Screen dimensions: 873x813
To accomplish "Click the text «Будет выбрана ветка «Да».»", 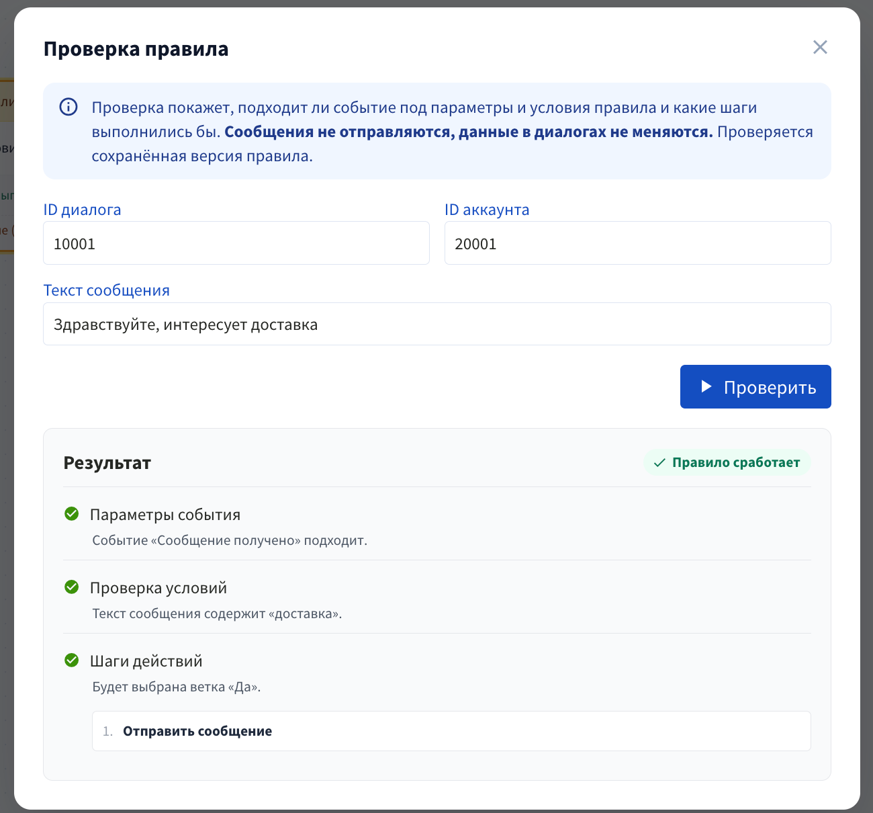I will (x=177, y=687).
